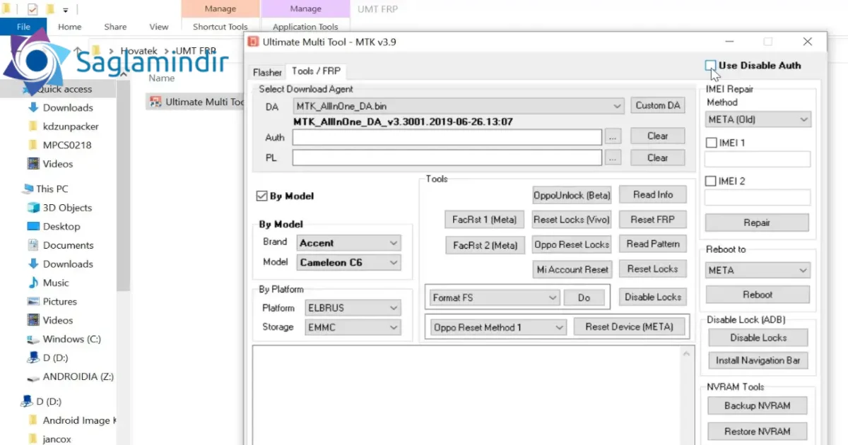Image resolution: width=848 pixels, height=445 pixels.
Task: Open the Format FS dropdown
Action: [494, 298]
